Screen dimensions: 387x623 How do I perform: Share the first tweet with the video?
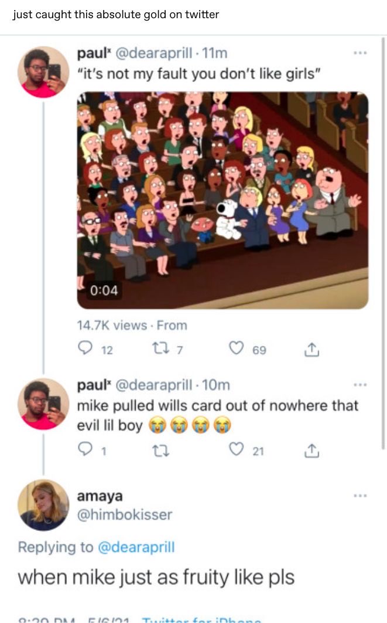[x=311, y=349]
